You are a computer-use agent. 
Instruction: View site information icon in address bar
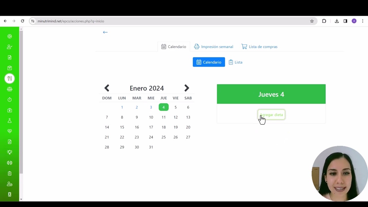[33, 21]
